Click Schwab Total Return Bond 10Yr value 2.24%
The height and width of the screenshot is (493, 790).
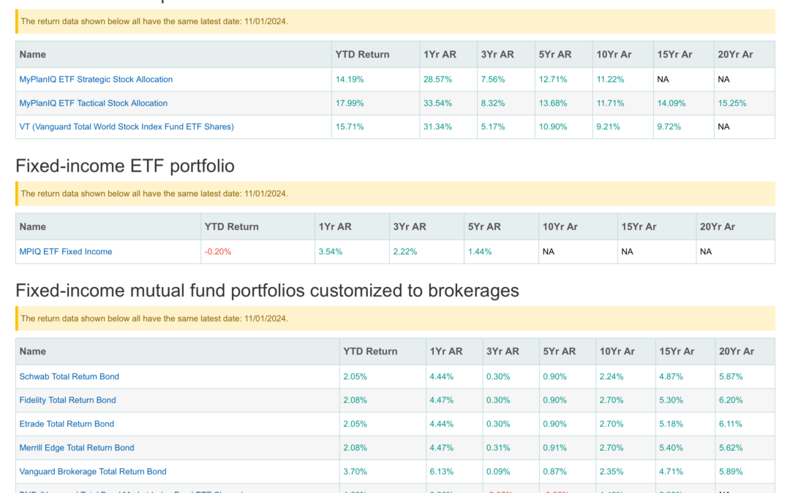tap(611, 376)
